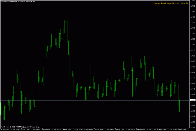The image size is (196, 131).
Task: Click the 2 Feb 12:00 time label
Action: (x=25, y=130)
